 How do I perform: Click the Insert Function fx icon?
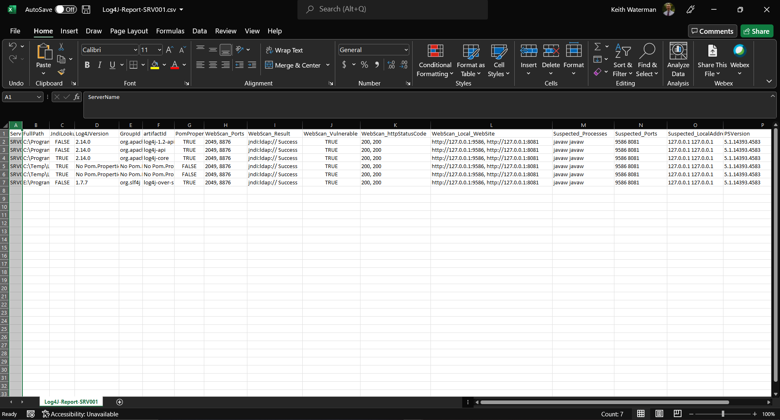click(76, 97)
